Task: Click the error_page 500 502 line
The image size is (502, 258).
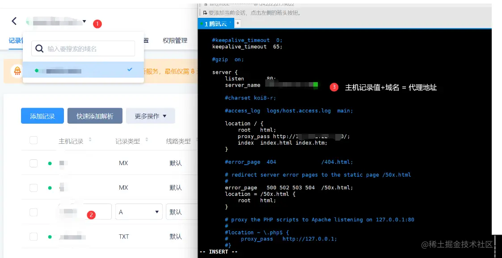Action: [289, 187]
